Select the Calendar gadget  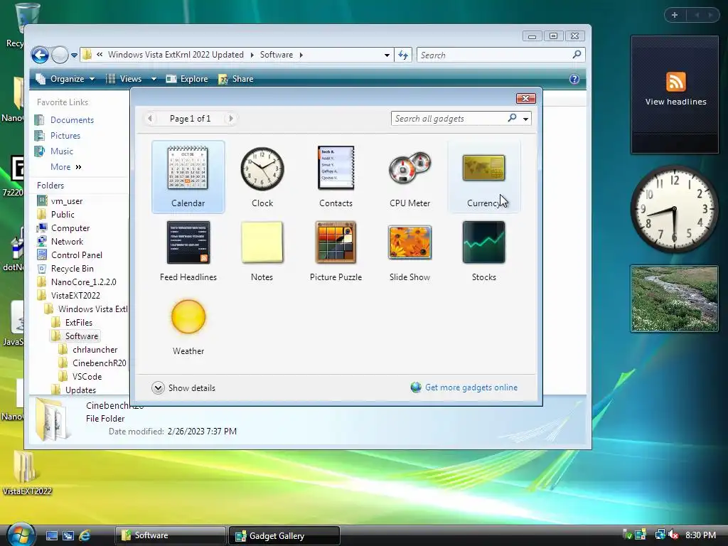tap(188, 177)
